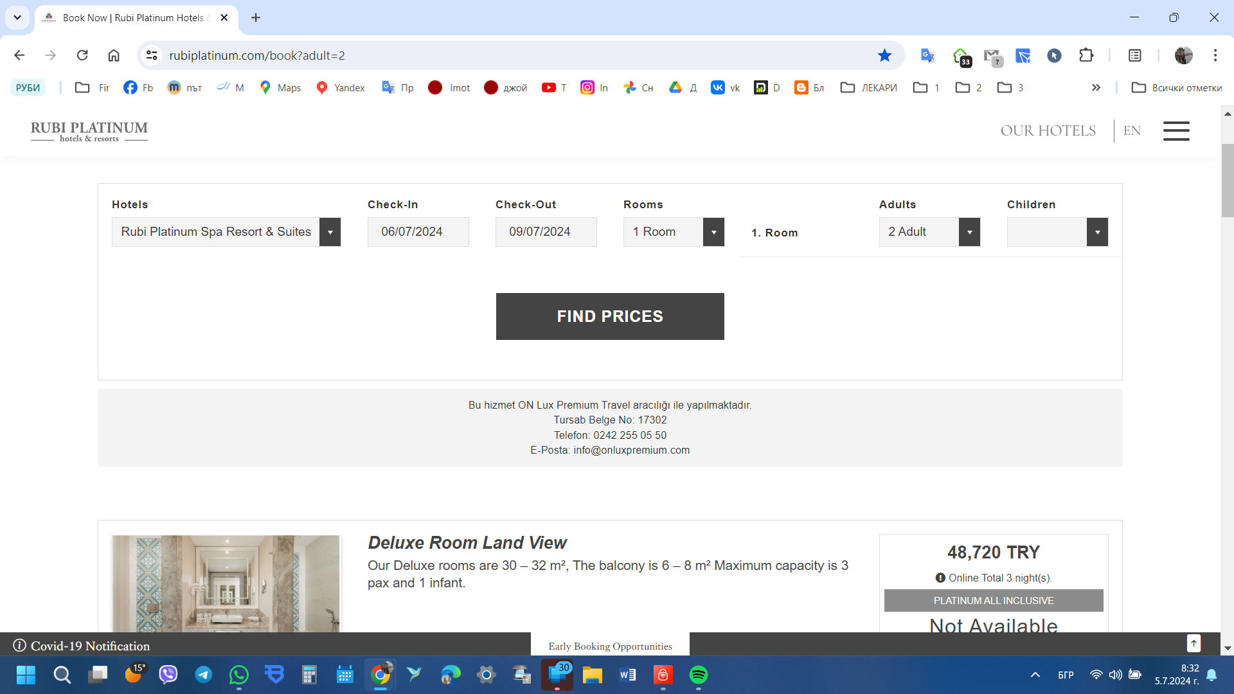Click the bookmark star icon
The width and height of the screenshot is (1234, 694).
pos(884,55)
